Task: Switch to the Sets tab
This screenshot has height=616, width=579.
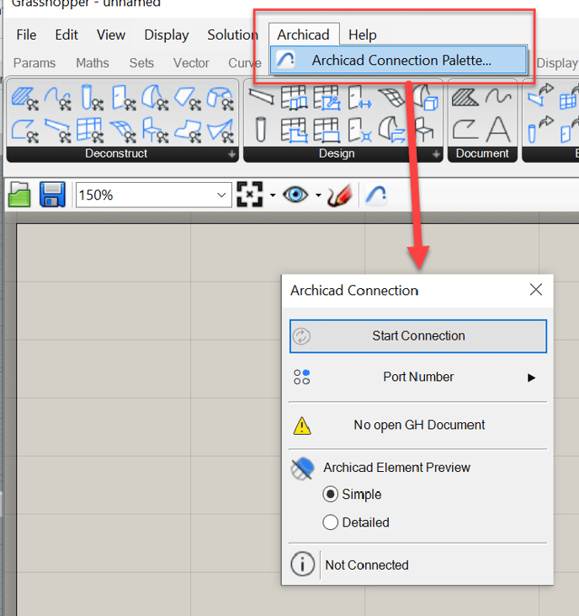Action: [141, 63]
